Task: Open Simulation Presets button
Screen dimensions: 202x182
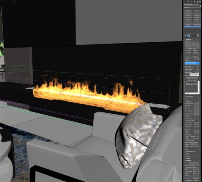Action: click(x=192, y=48)
